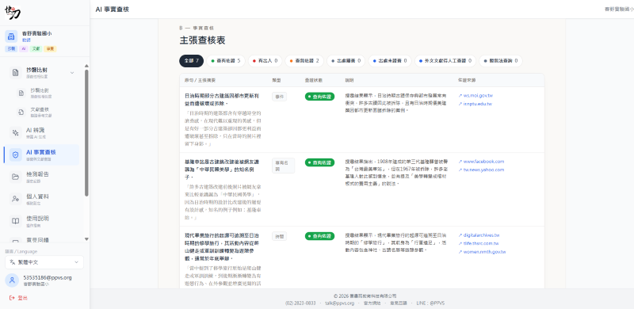The width and height of the screenshot is (634, 309).
Task: Filter by 查有佐證 5 with green dot
Action: (x=226, y=61)
